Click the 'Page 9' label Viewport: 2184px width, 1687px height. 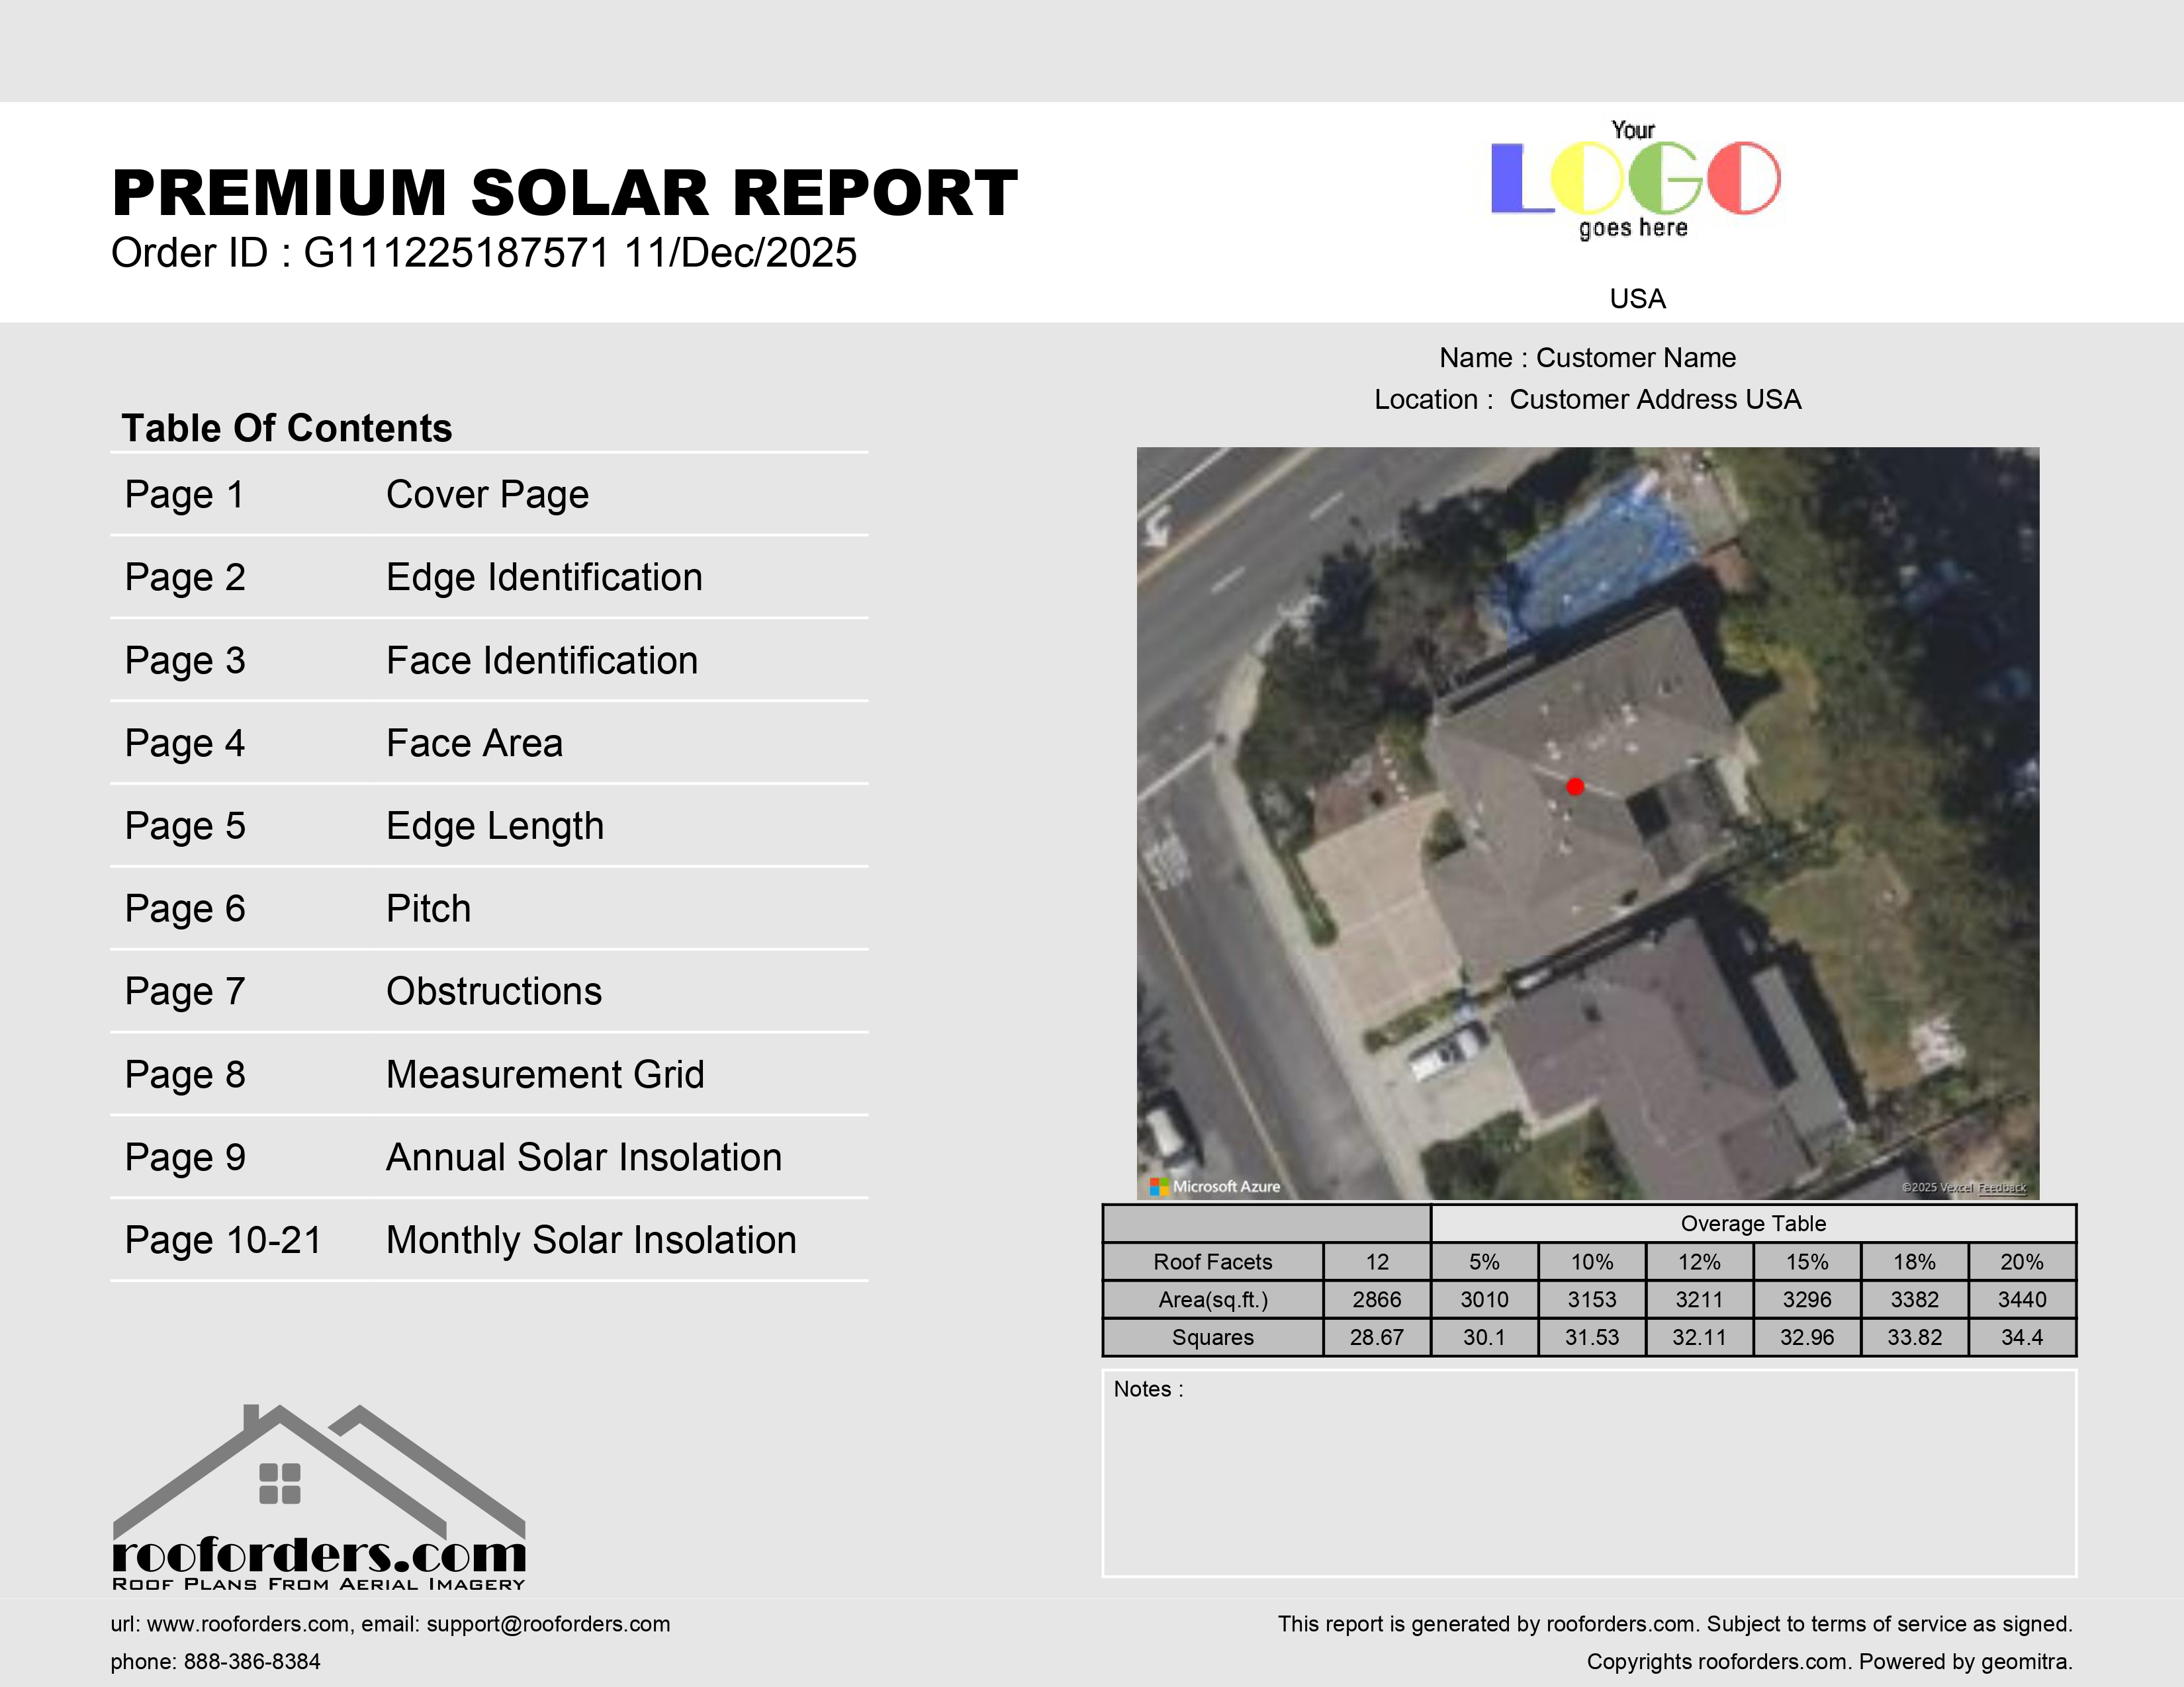tap(185, 1157)
